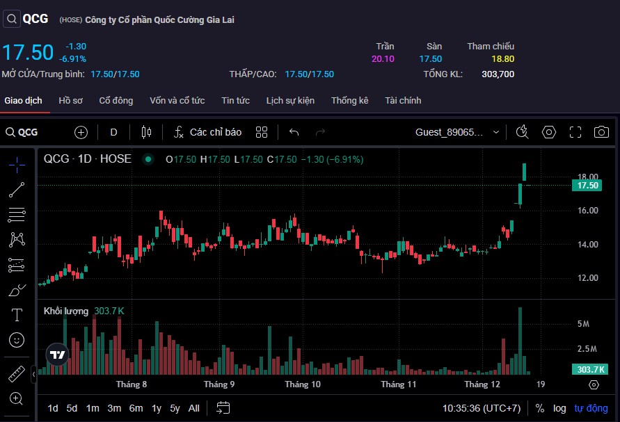620x422 pixels.
Task: Pick the brush drawing tool
Action: pos(17,290)
